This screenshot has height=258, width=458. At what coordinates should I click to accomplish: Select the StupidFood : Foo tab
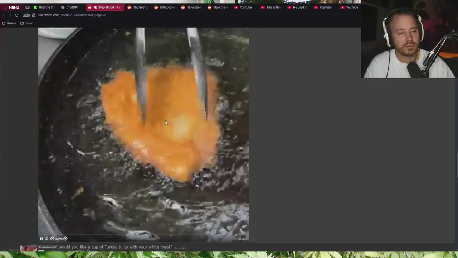(105, 7)
